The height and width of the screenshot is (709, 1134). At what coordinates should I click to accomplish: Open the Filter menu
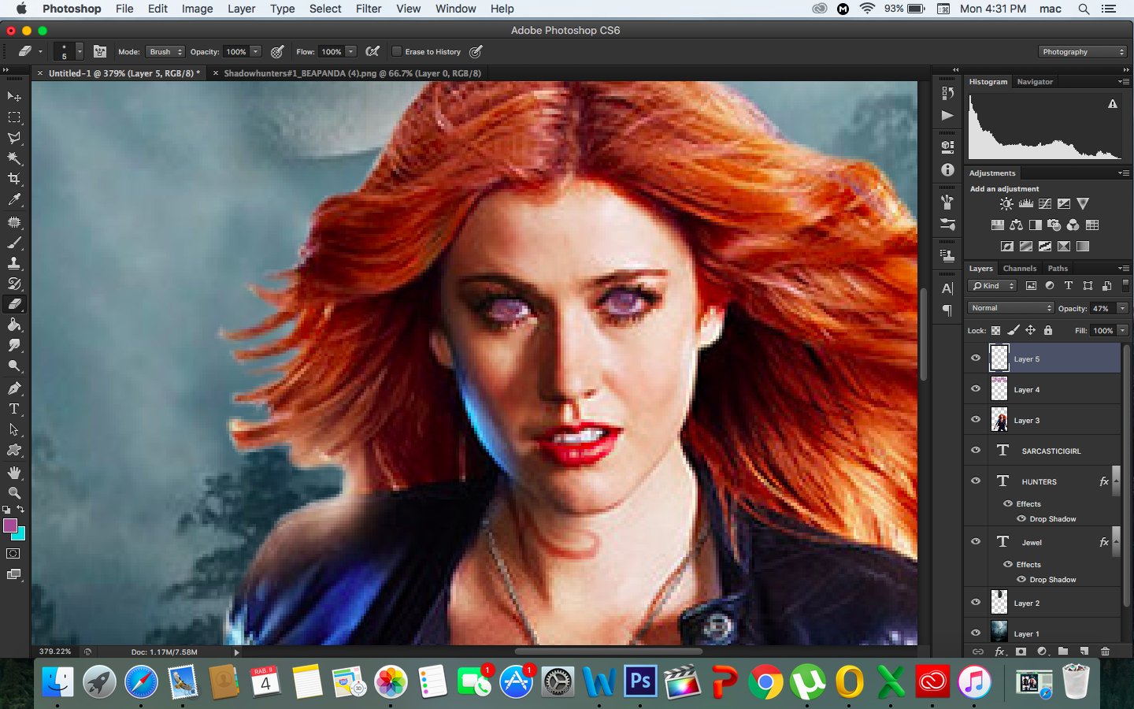(369, 9)
